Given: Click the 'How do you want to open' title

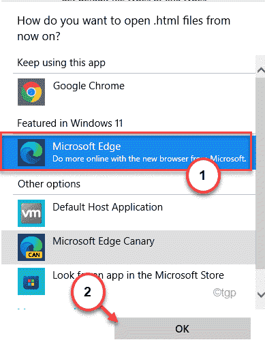Looking at the screenshot, I should [124, 28].
